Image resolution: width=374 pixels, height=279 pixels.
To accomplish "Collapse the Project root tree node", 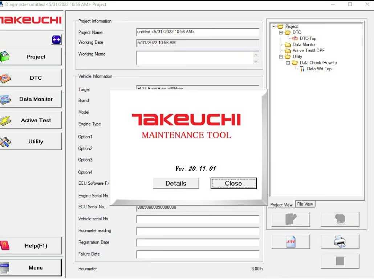I will [x=274, y=26].
